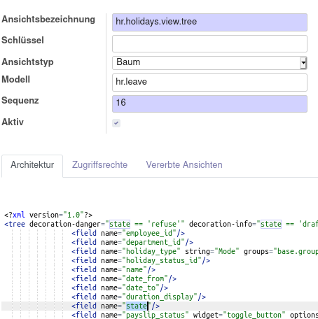Toggle the Aktiv checkbox
The width and height of the screenshot is (318, 319).
pyautogui.click(x=116, y=123)
